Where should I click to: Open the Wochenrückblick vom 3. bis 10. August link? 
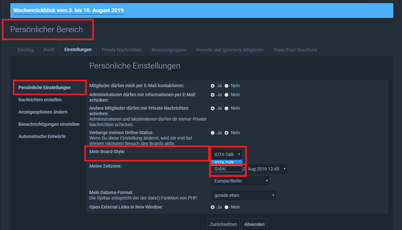tap(68, 10)
